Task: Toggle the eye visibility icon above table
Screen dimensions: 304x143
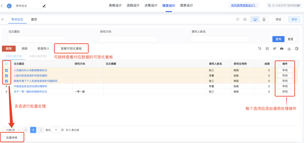Action: pos(281,49)
